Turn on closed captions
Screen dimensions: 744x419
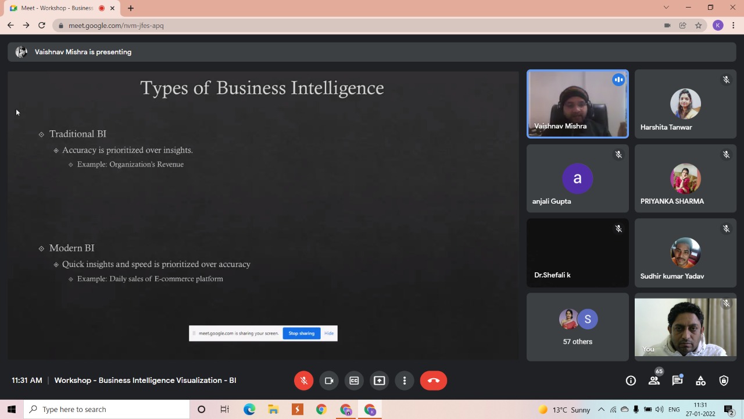tap(354, 381)
